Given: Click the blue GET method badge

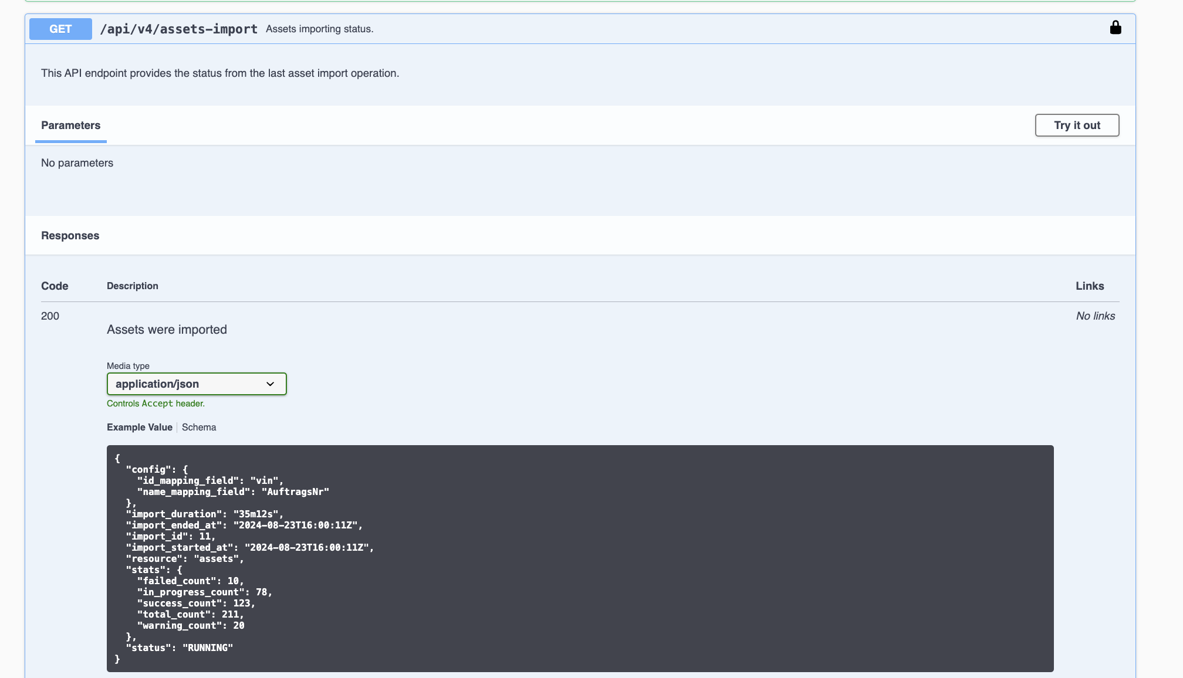Looking at the screenshot, I should pyautogui.click(x=60, y=29).
